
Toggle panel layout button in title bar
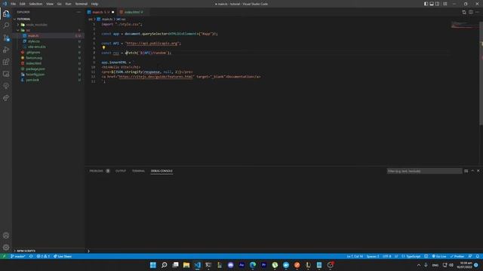coord(432,4)
